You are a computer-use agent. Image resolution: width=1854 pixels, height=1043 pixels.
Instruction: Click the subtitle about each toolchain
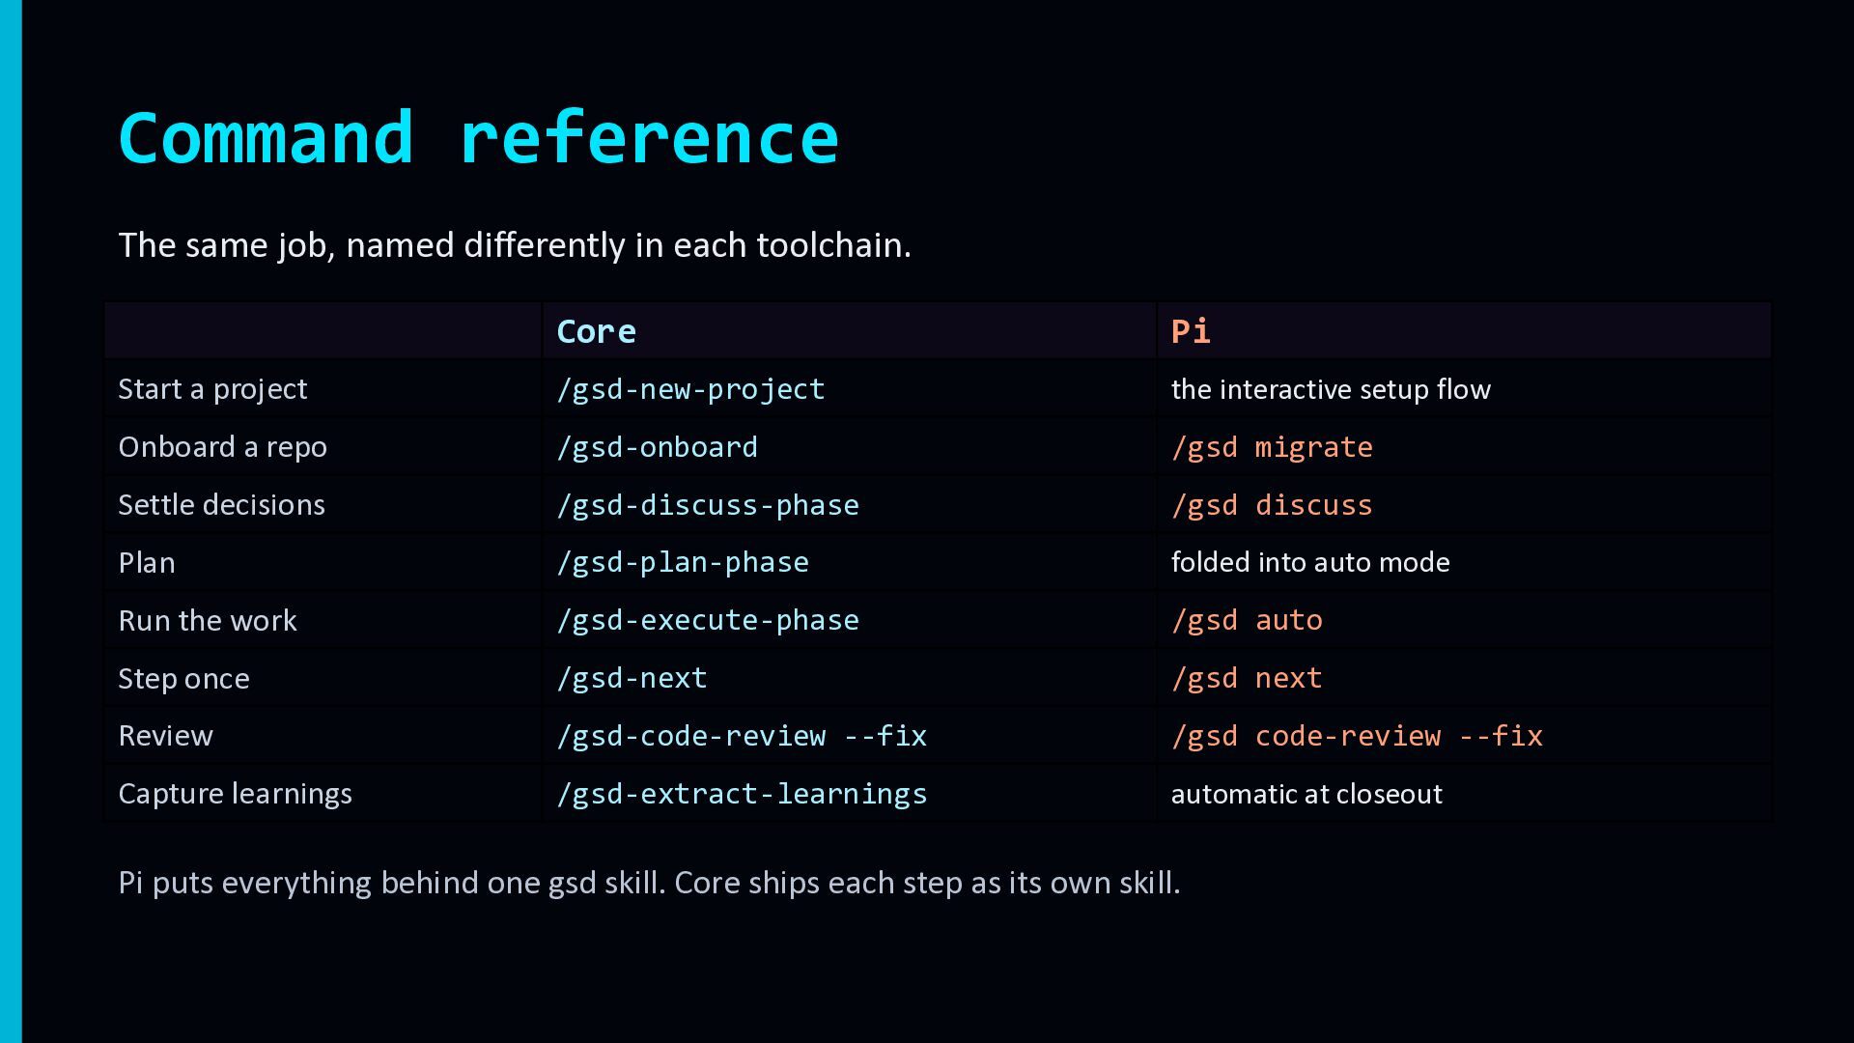(515, 245)
